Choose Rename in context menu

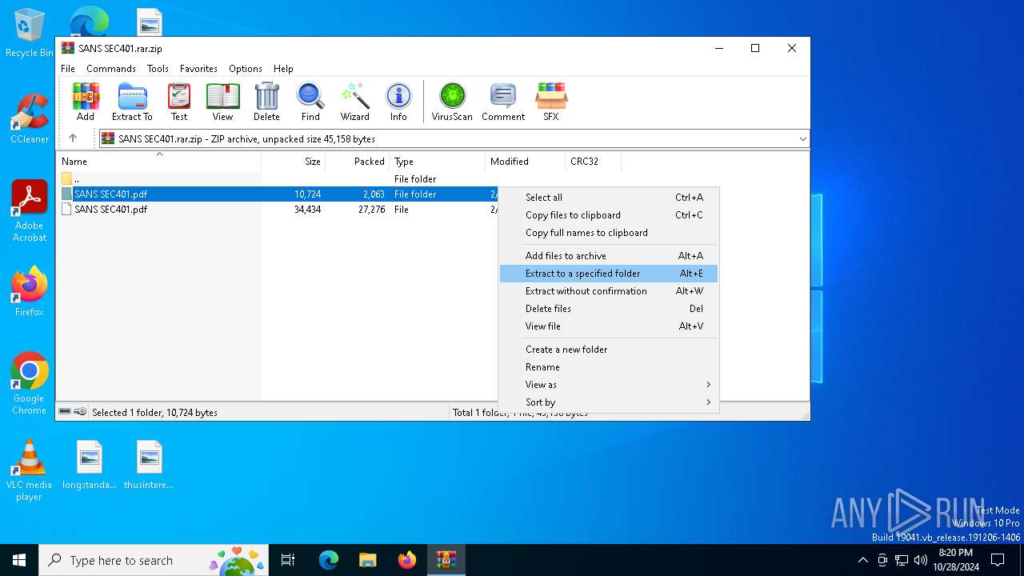(609, 367)
